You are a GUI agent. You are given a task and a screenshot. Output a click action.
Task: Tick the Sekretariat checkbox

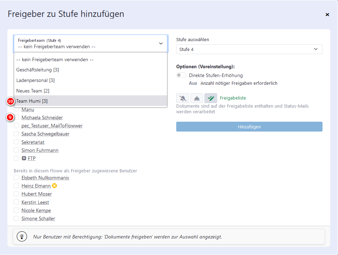16,142
